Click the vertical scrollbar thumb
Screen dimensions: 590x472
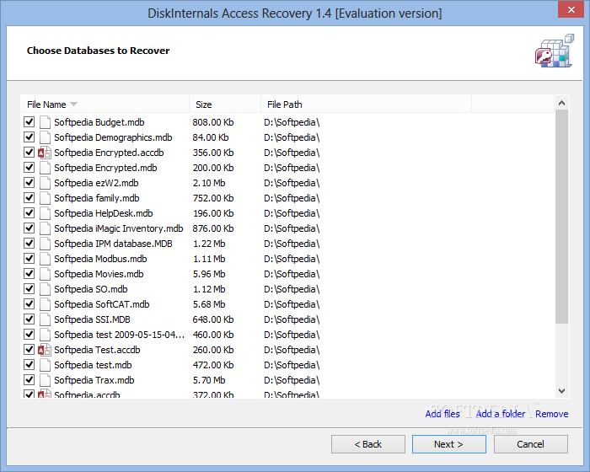point(562,217)
